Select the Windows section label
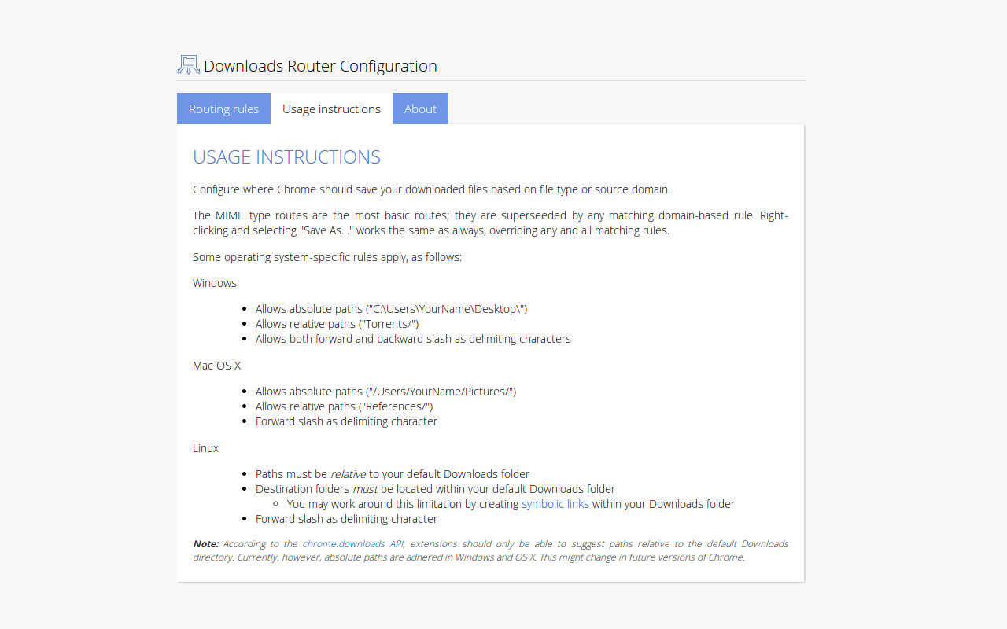Image resolution: width=1007 pixels, height=629 pixels. point(214,282)
